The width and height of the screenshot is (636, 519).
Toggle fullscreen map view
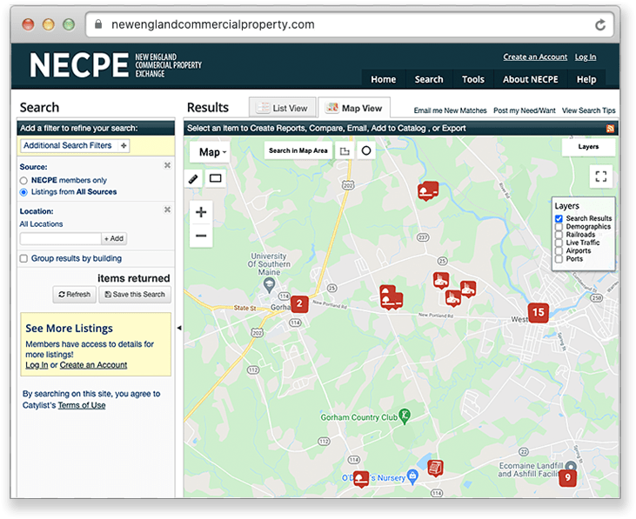600,176
